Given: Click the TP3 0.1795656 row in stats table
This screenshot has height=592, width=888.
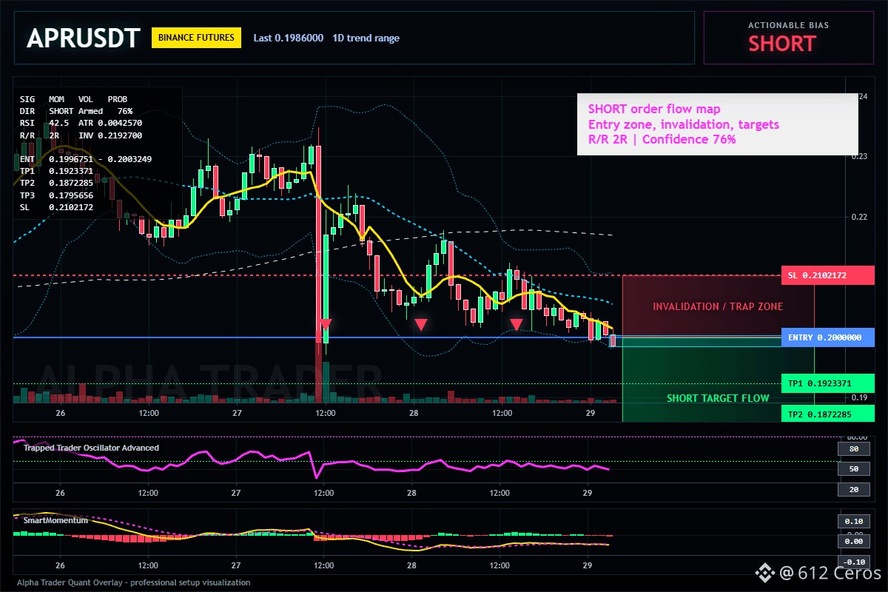Looking at the screenshot, I should pos(56,195).
